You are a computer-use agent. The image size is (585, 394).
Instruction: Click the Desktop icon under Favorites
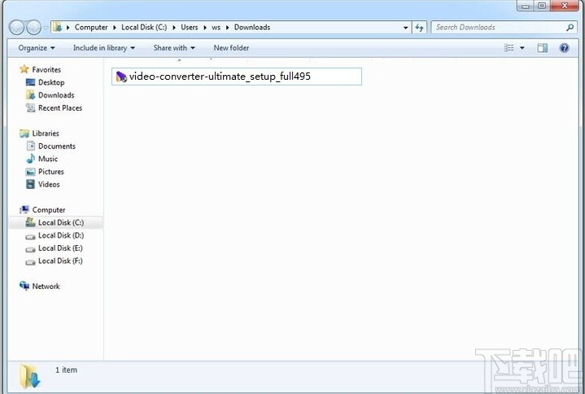30,82
